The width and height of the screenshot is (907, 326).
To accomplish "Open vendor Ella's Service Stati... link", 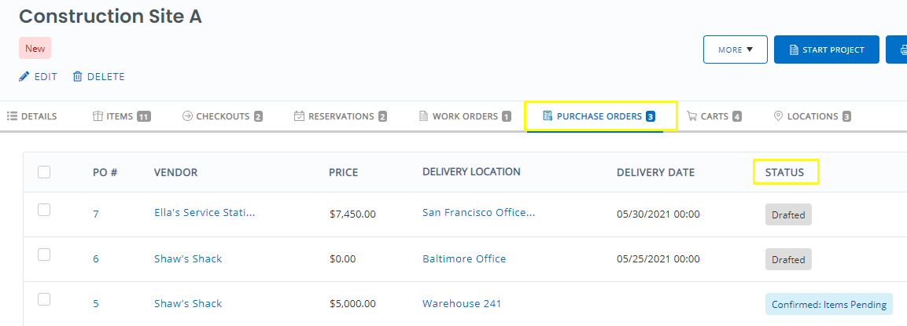I will click(x=205, y=212).
